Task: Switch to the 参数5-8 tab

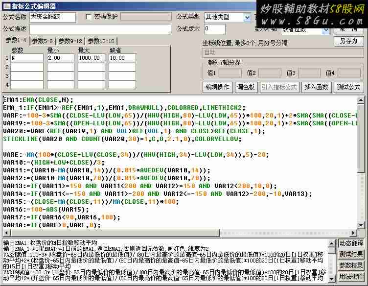Action: tap(42, 41)
